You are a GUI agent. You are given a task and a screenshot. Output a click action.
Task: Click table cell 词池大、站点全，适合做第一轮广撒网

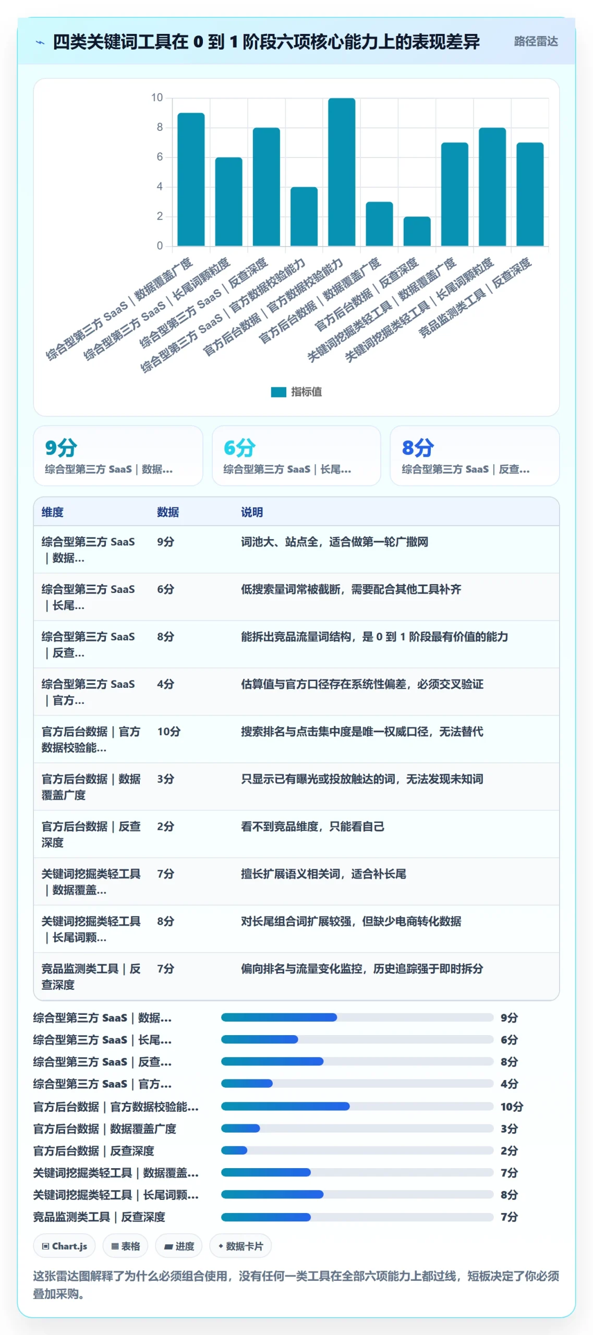(x=334, y=542)
